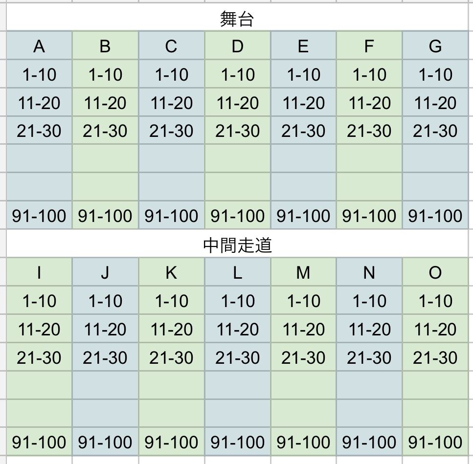Image resolution: width=473 pixels, height=464 pixels.
Task: Select the 21-30 cell under column M
Action: (303, 357)
